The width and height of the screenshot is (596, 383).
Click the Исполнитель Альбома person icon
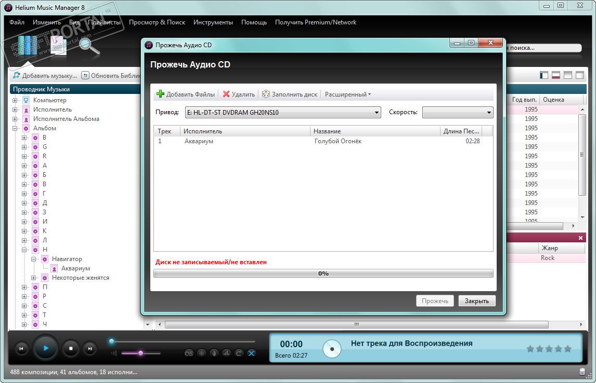(x=26, y=119)
